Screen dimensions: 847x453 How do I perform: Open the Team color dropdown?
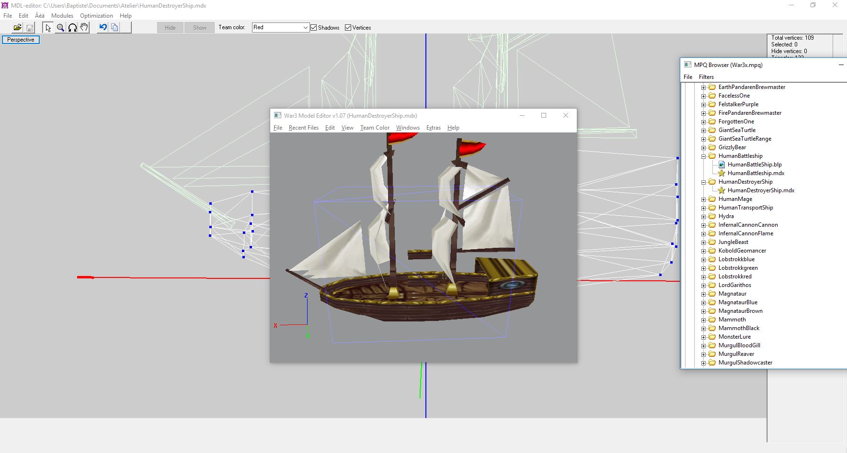[x=281, y=28]
